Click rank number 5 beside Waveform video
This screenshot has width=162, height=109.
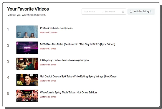click(8, 93)
